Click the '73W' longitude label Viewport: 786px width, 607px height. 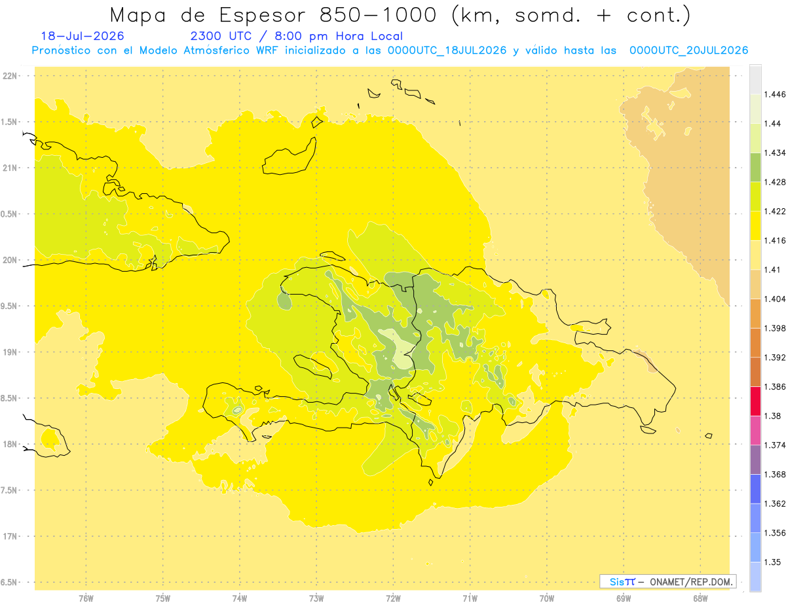pyautogui.click(x=316, y=598)
